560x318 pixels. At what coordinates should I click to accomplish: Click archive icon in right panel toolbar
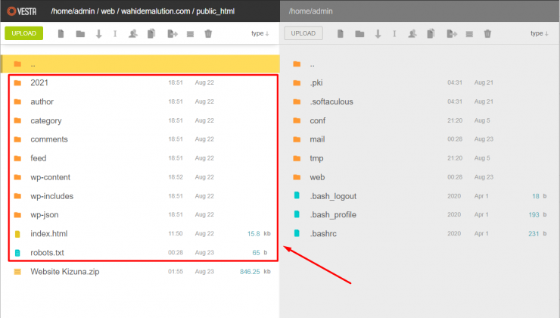469,34
